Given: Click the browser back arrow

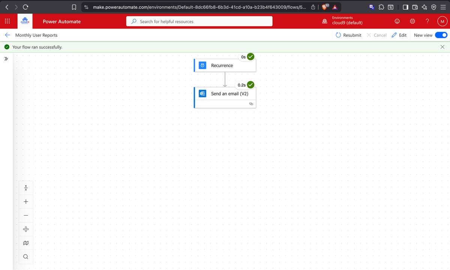Looking at the screenshot, I should [x=6, y=7].
